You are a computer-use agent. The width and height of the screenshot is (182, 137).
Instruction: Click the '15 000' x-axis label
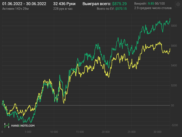(x=80, y=132)
